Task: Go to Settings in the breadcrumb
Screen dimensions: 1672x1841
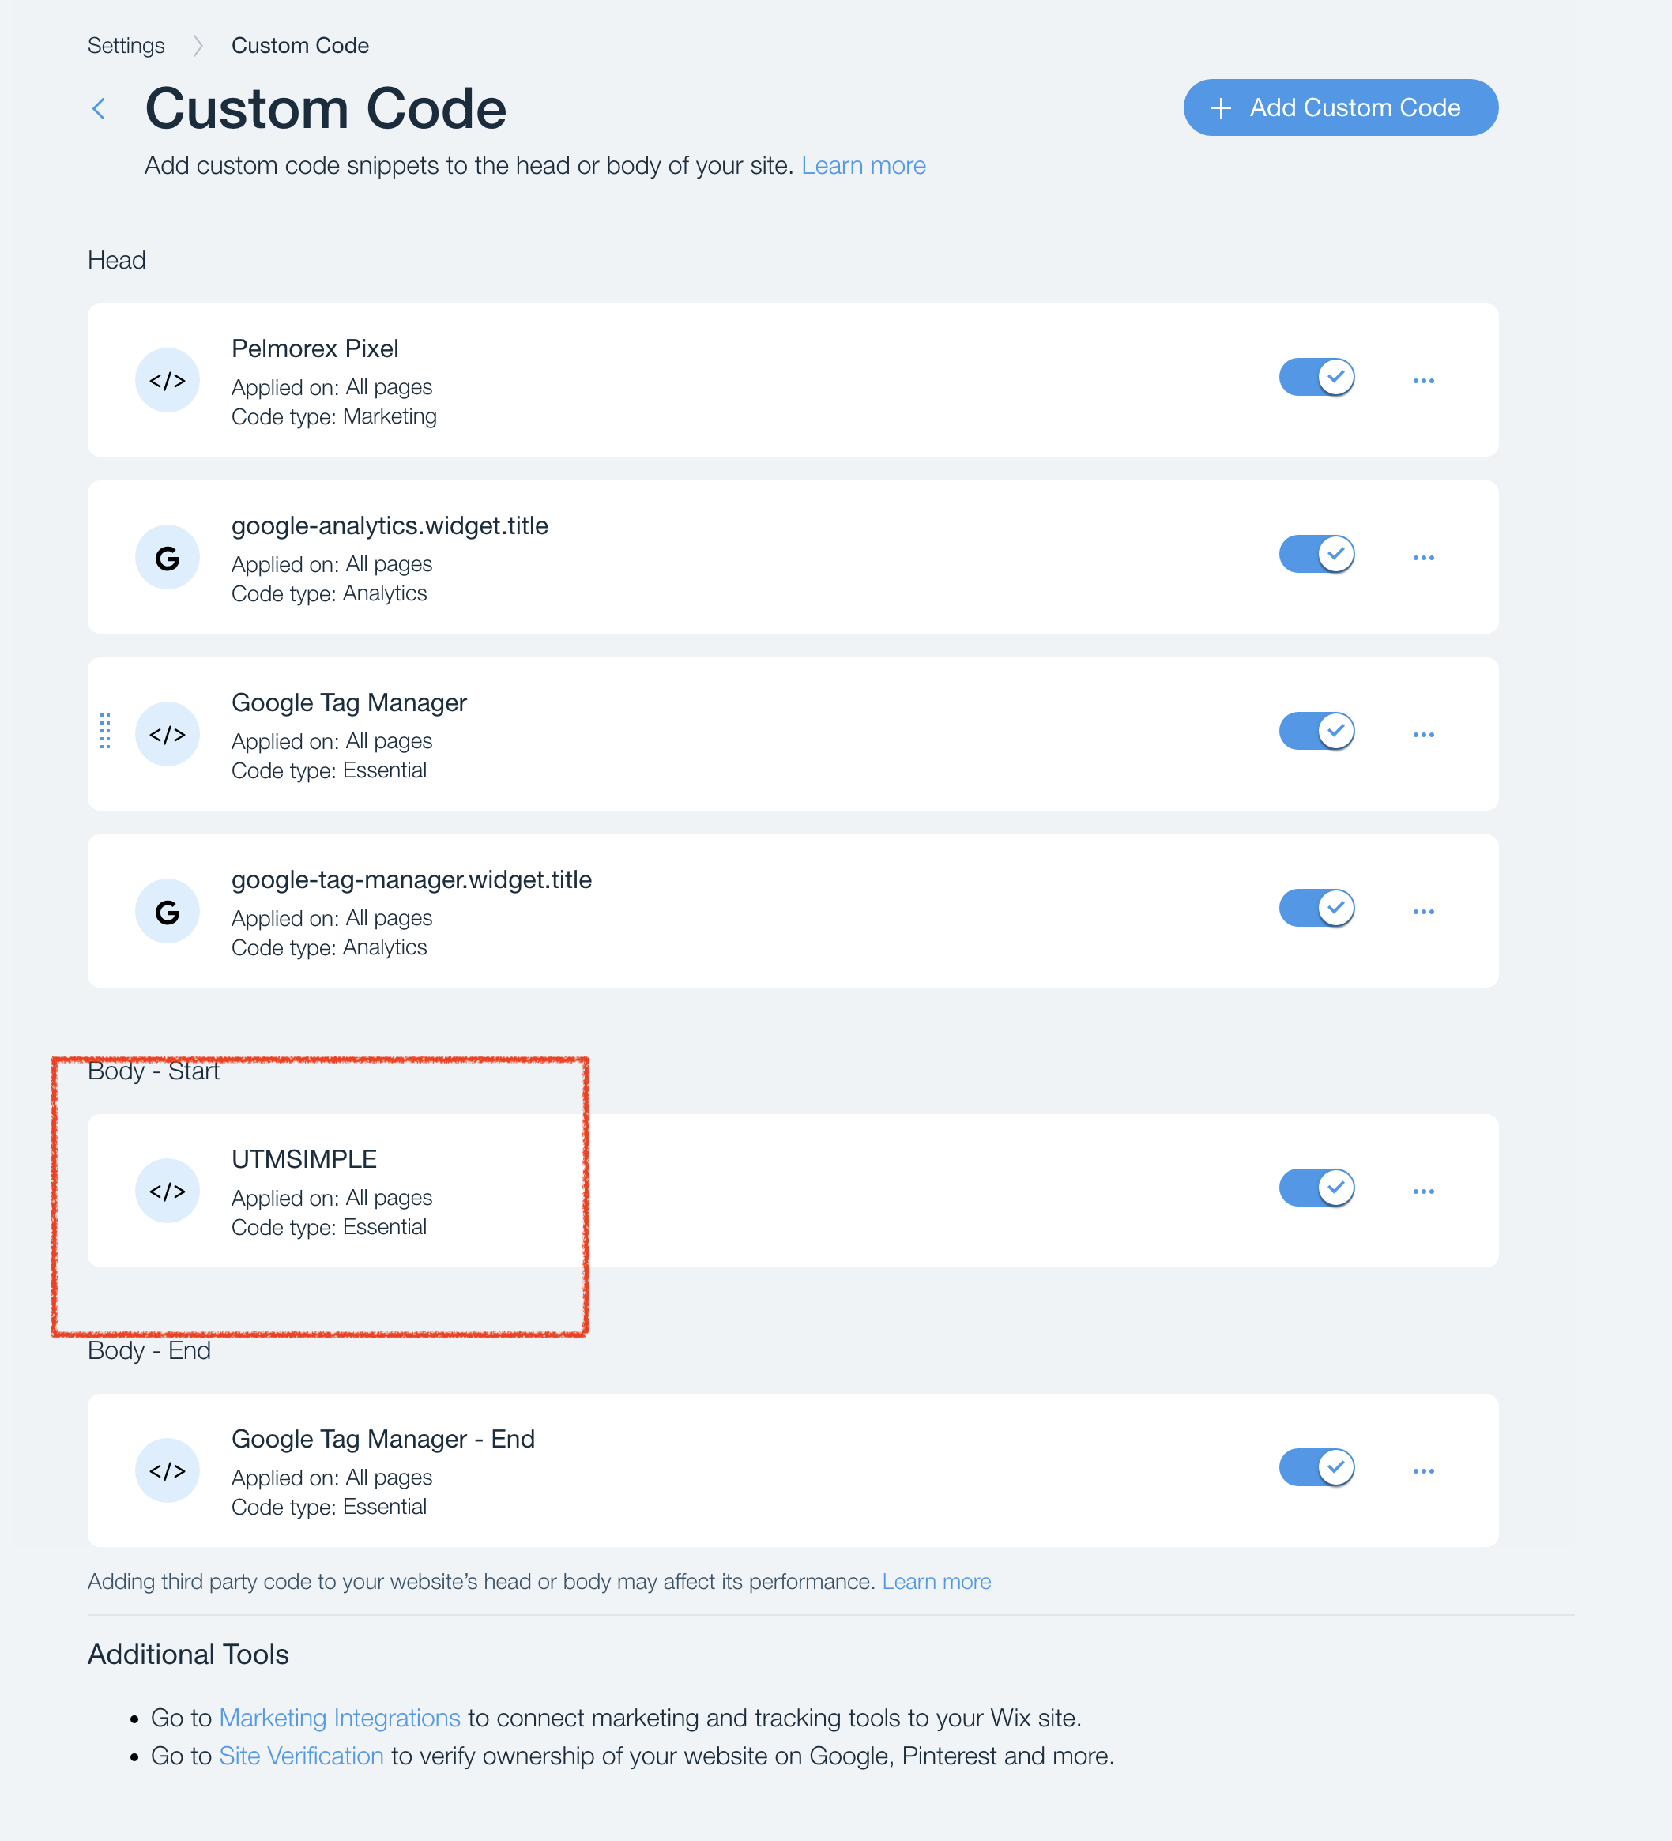Action: (126, 46)
